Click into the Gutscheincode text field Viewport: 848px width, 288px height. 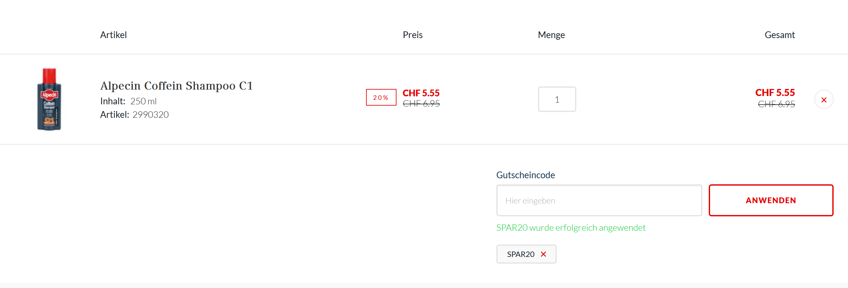599,200
